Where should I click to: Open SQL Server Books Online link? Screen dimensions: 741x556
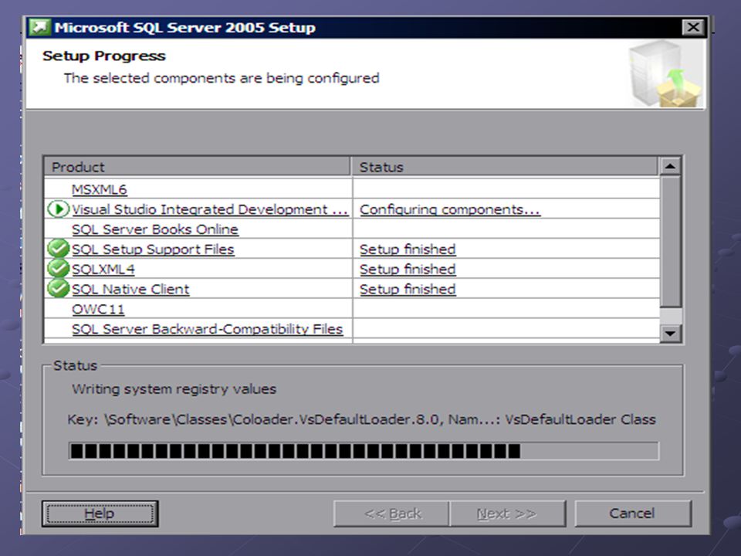pos(155,229)
